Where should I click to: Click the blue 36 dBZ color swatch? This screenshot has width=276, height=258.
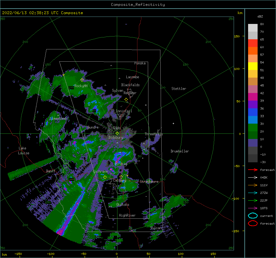click(253, 112)
